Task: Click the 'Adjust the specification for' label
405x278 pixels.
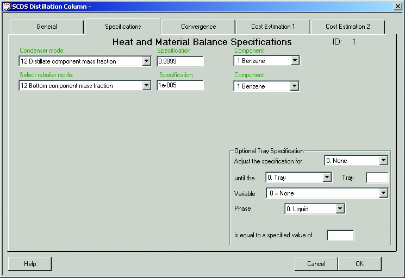Action: point(268,161)
